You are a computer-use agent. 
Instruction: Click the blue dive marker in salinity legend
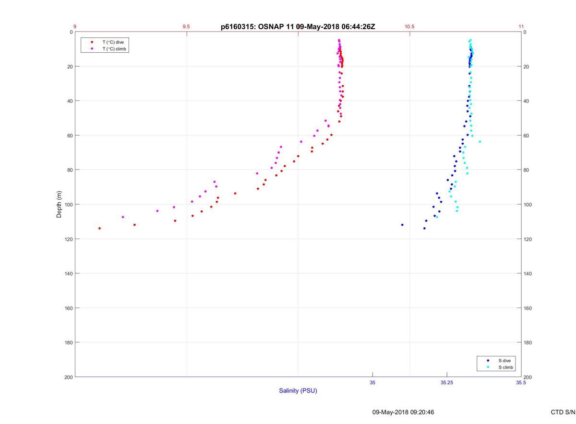[x=488, y=360]
